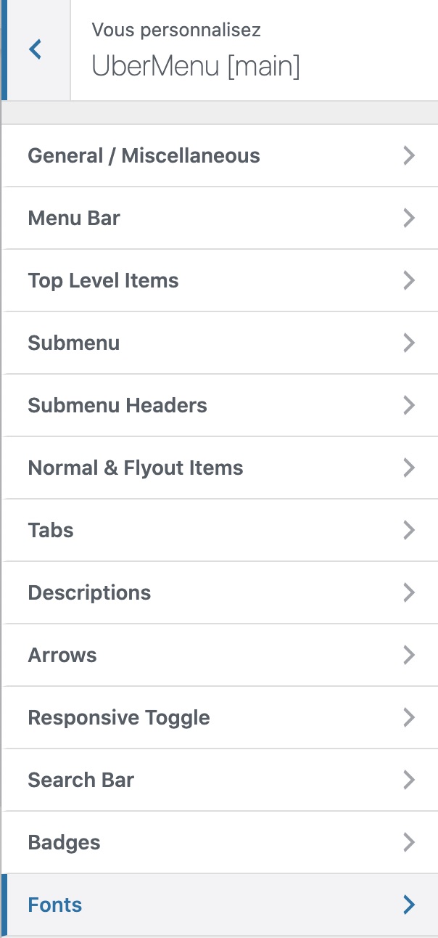This screenshot has width=438, height=938.
Task: Expand General / Miscellaneous via its chevron
Action: point(408,155)
